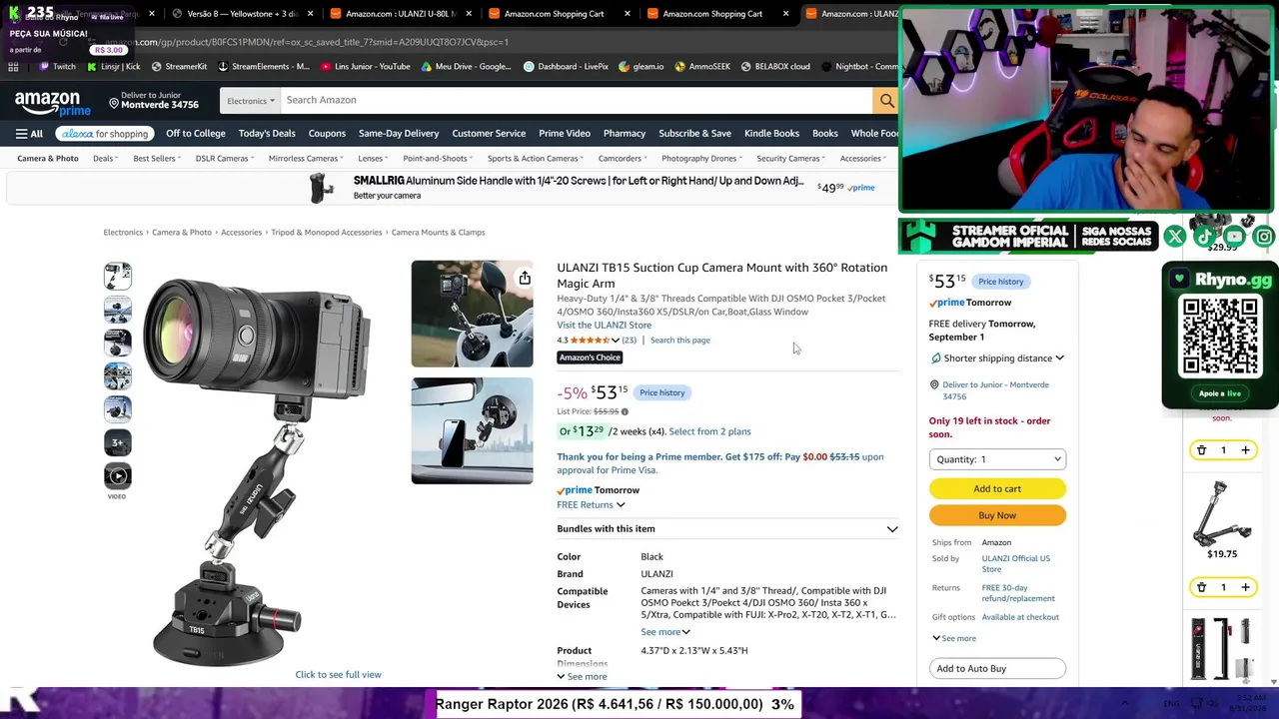Screen dimensions: 1279x719
Task: Open the Instagram social icon in overlay
Action: click(1264, 237)
